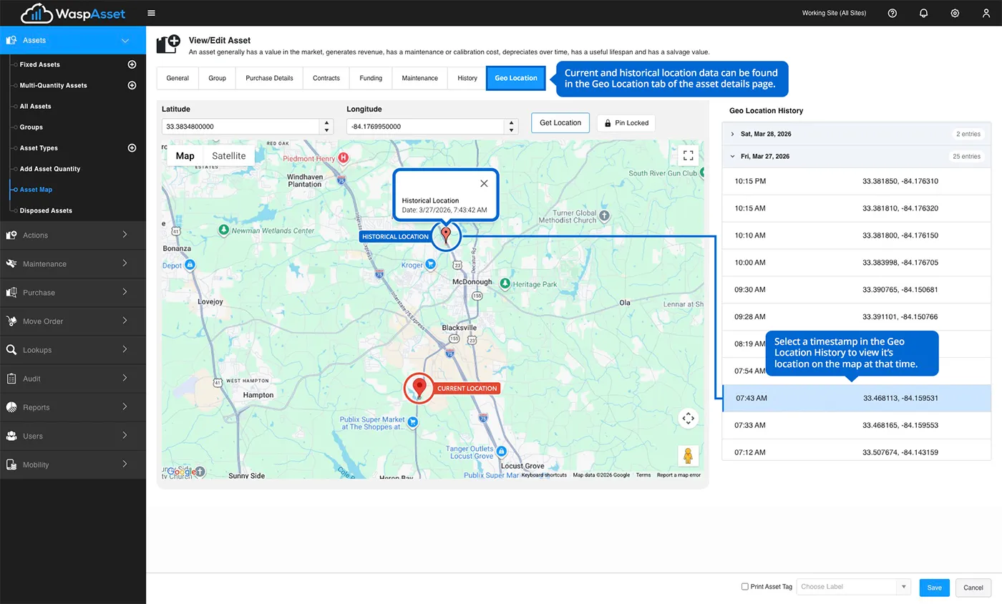Image resolution: width=1002 pixels, height=604 pixels.
Task: Click the user profile icon
Action: coord(986,13)
